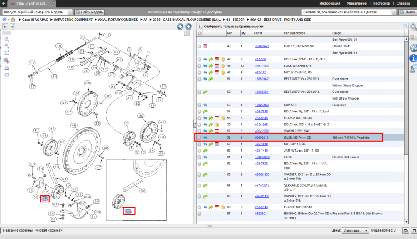Screen dimensions: 417x239
Task: Click the red list icon in row 49
Action: pyautogui.click(x=217, y=72)
